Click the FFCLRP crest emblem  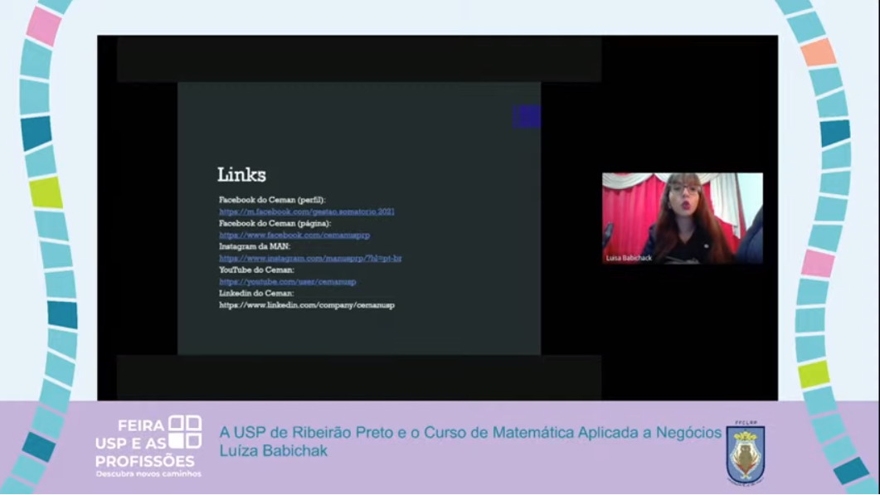click(746, 453)
